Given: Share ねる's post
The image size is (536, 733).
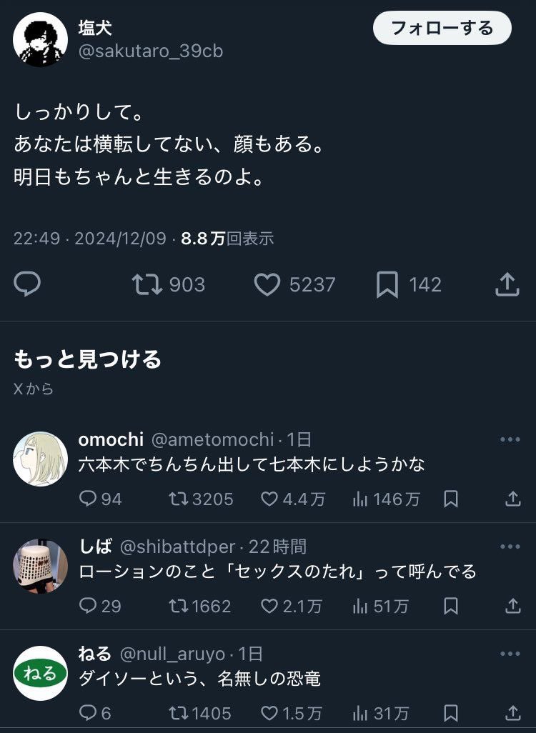Looking at the screenshot, I should click(513, 712).
